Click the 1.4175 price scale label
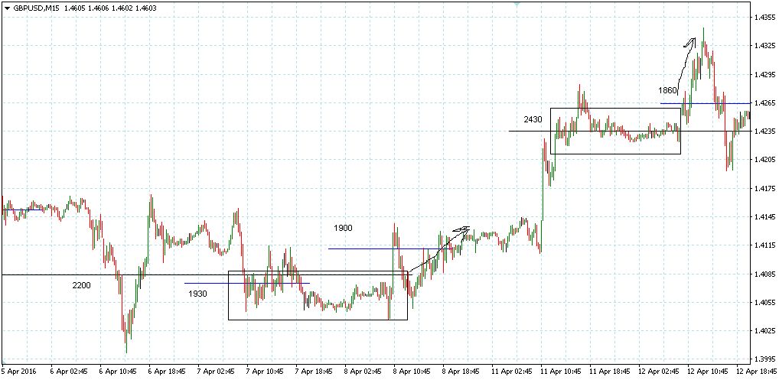Image resolution: width=779 pixels, height=380 pixels. (764, 189)
